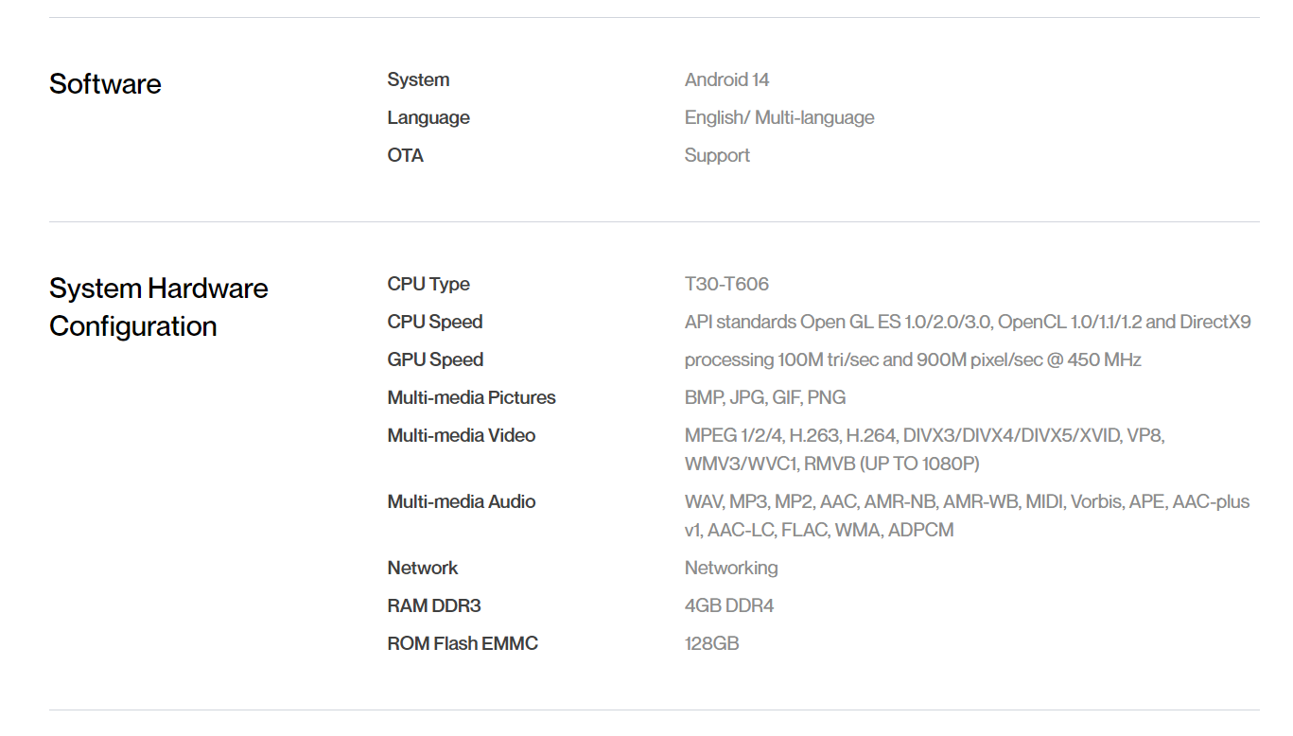Image resolution: width=1293 pixels, height=736 pixels.
Task: Click the 128GB storage value
Action: 711,644
